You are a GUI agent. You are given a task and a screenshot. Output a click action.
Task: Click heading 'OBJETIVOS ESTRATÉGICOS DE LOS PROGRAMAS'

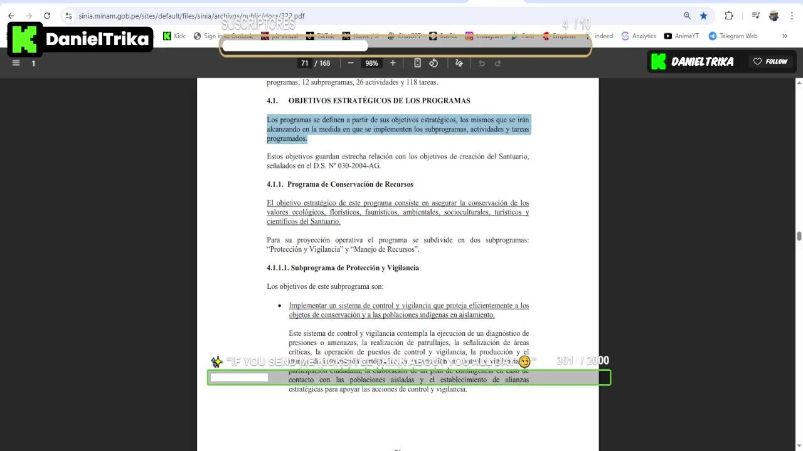tap(379, 100)
